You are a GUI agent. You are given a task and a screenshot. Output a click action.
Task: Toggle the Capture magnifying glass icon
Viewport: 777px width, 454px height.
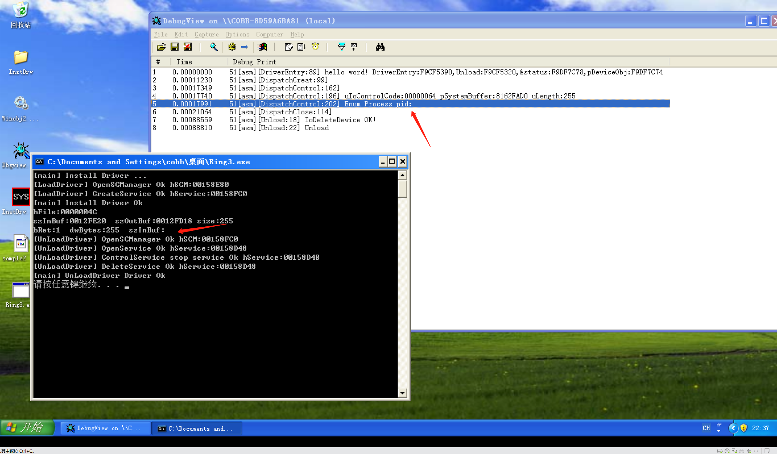point(214,47)
